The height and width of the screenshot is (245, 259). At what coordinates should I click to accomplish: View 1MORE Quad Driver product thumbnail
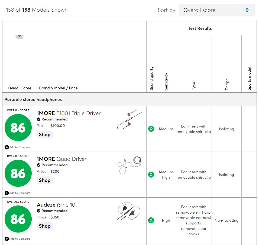(129, 165)
